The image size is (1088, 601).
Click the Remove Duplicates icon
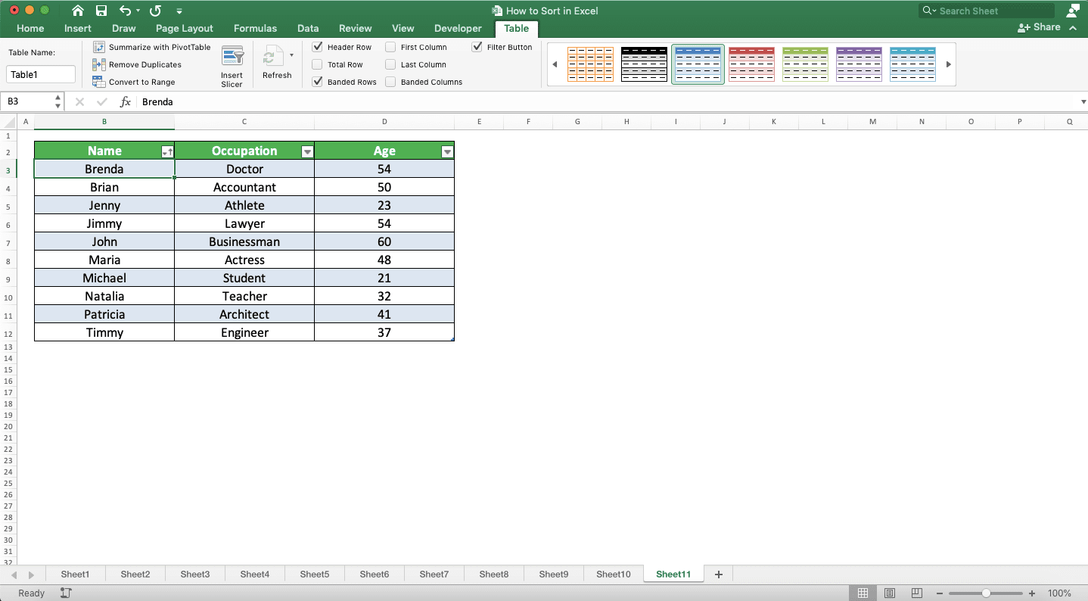tap(100, 64)
